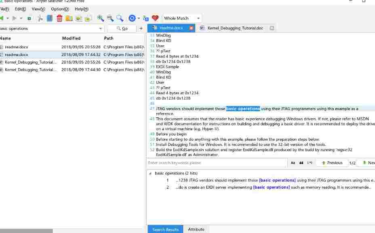This screenshot has width=375, height=233.
Task: Click the scissors cut icon
Action: [40, 18]
